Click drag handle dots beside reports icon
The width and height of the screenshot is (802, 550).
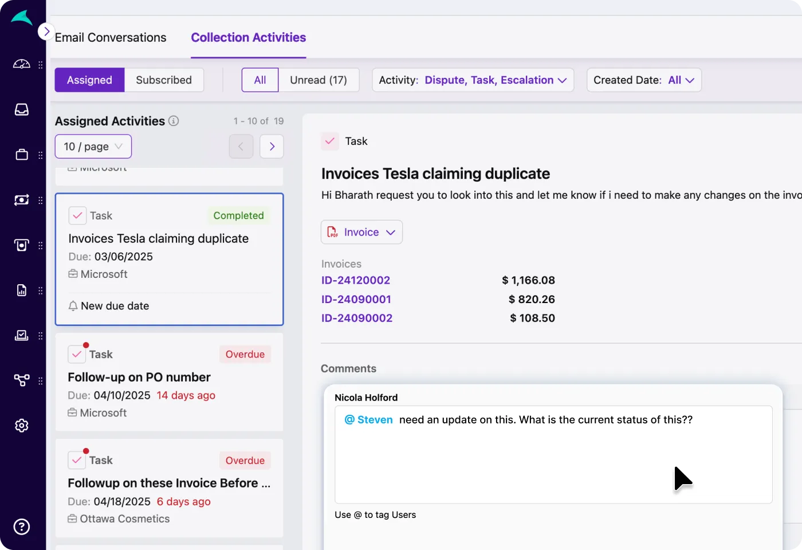point(40,290)
